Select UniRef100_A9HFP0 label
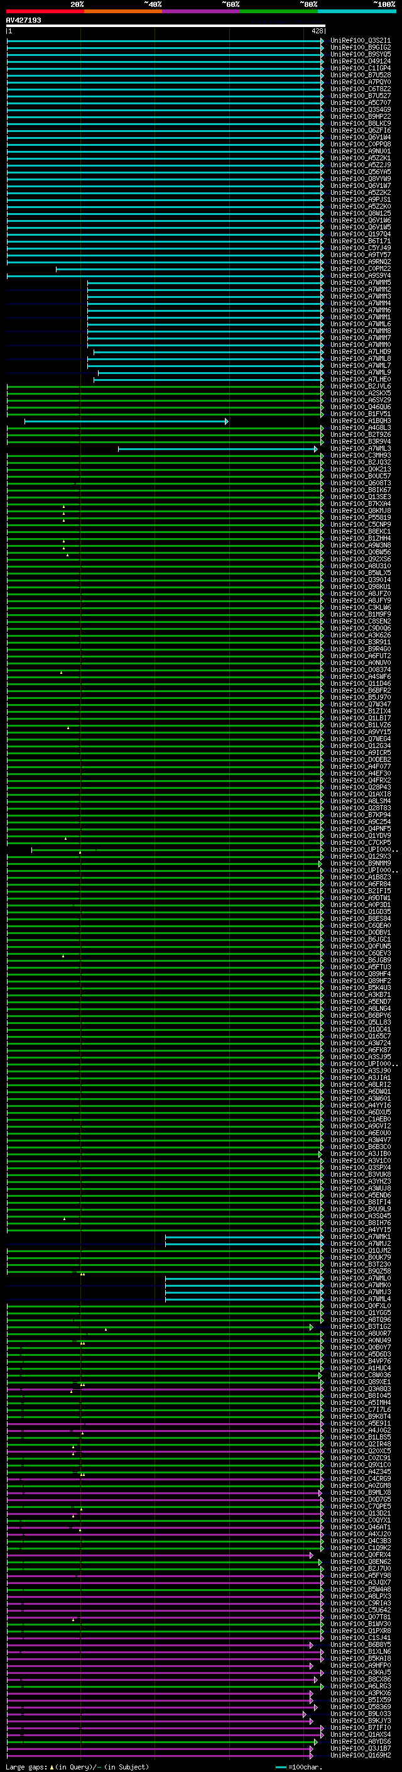Image resolution: width=402 pixels, height=1772 pixels. point(361,1665)
